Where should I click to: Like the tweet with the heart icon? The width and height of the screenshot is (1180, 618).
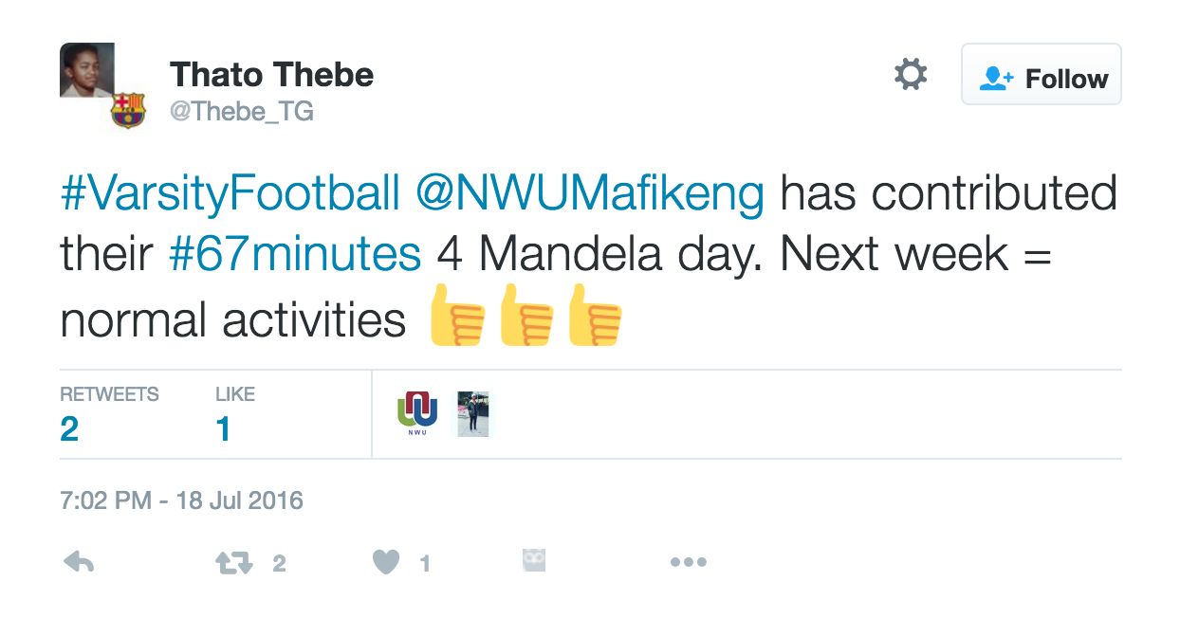(x=386, y=564)
